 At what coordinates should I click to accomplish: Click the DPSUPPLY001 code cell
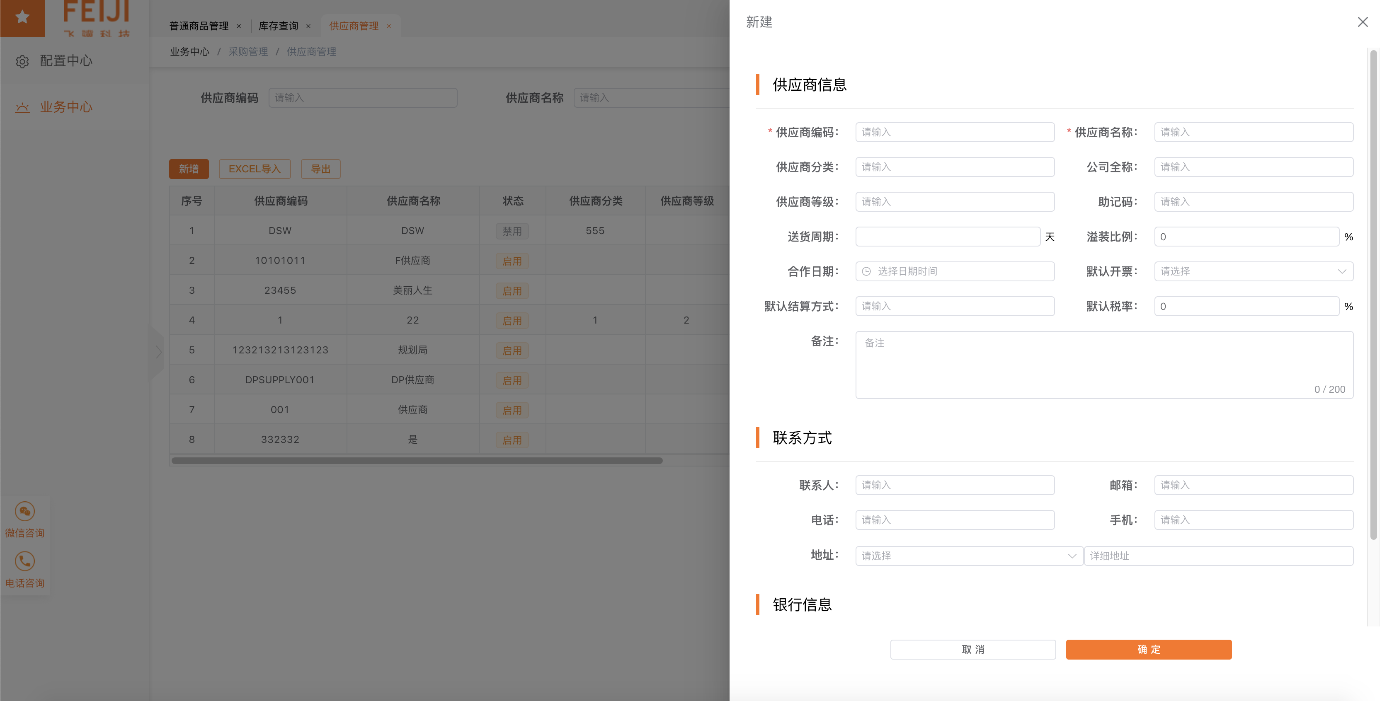click(x=280, y=380)
